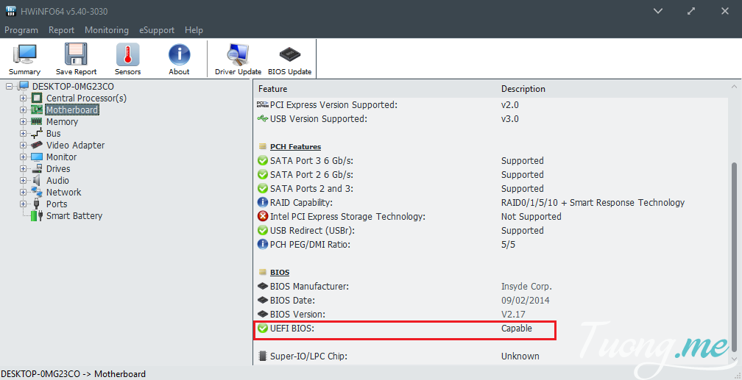Open the Monitoring menu
Screen dimensions: 742x380
tap(107, 30)
